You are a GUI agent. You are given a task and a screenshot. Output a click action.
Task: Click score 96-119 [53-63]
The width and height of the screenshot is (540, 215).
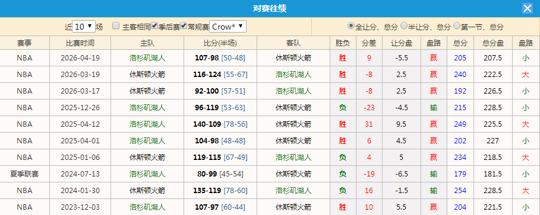(220, 108)
